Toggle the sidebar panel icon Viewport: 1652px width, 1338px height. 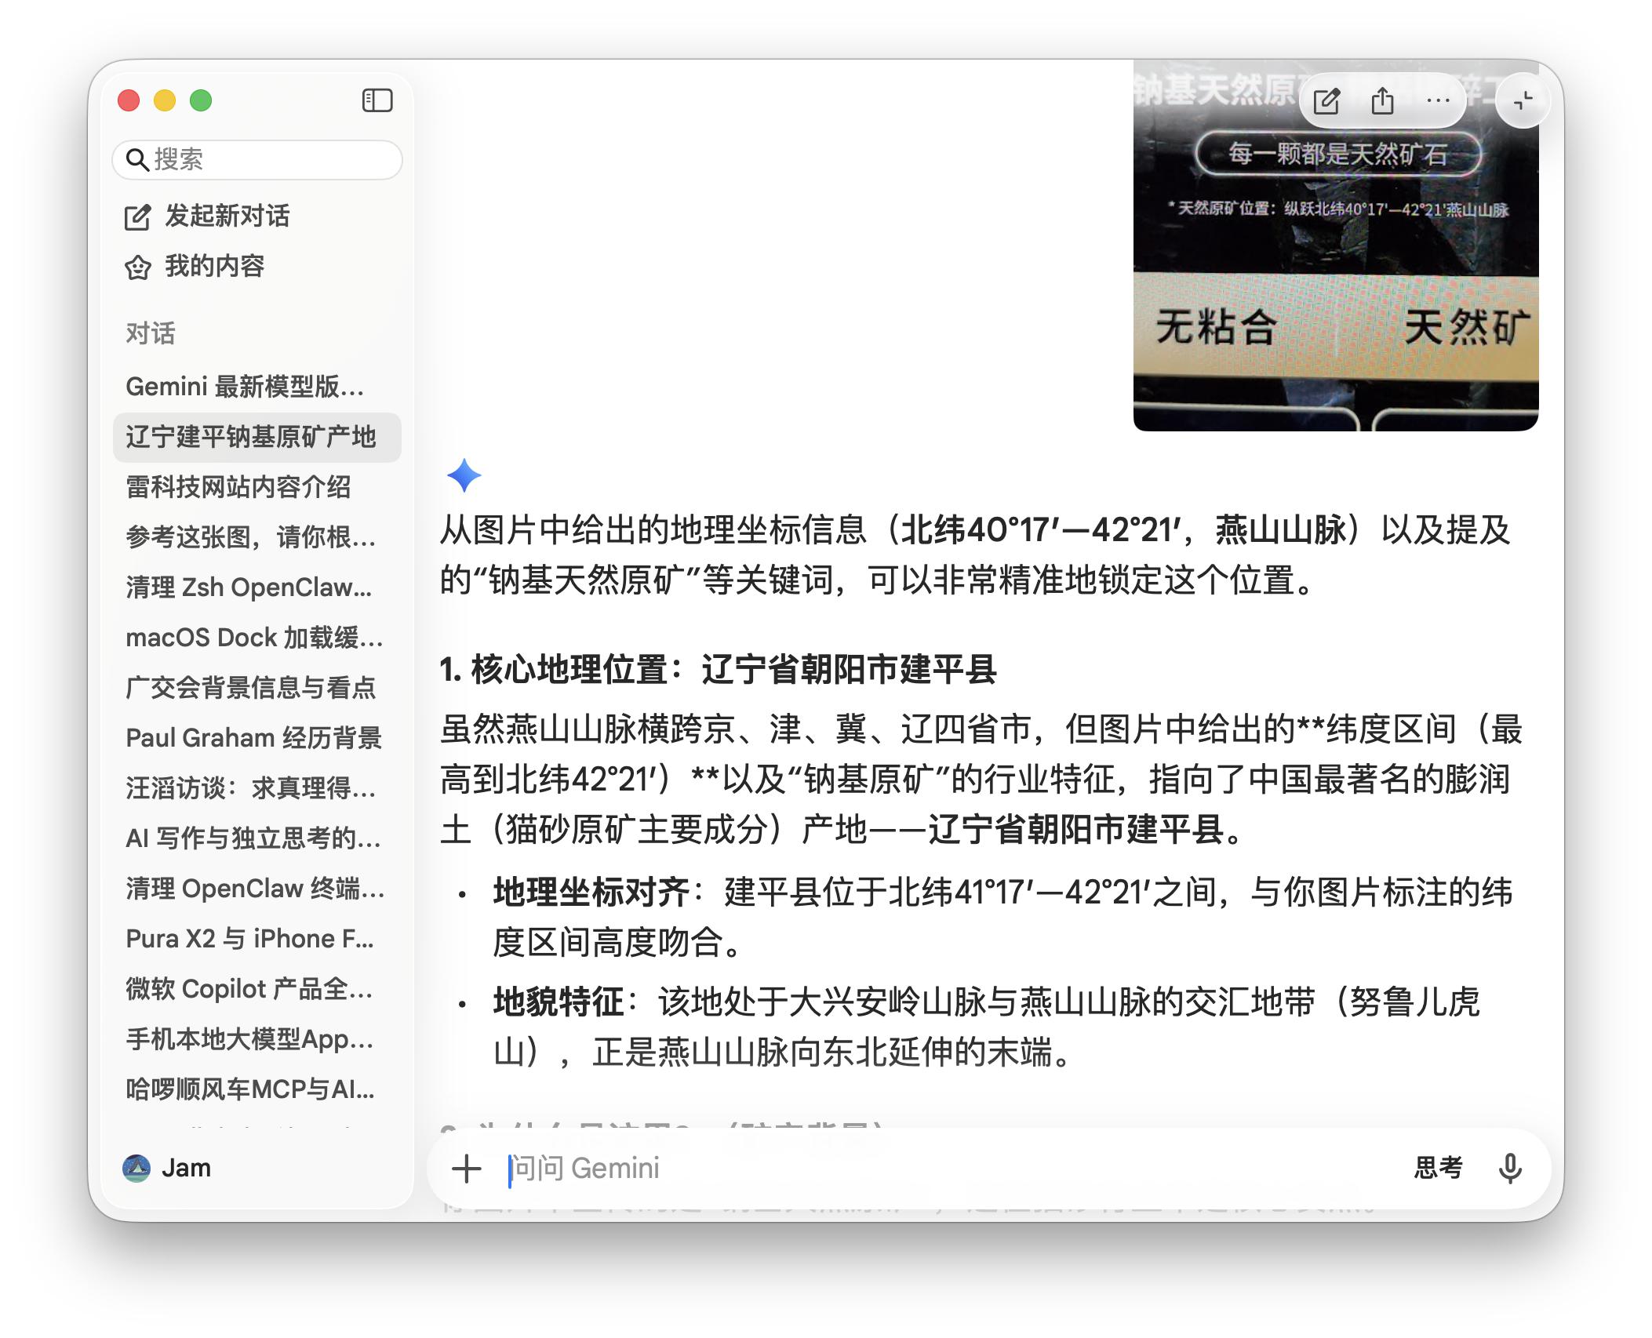[x=377, y=100]
